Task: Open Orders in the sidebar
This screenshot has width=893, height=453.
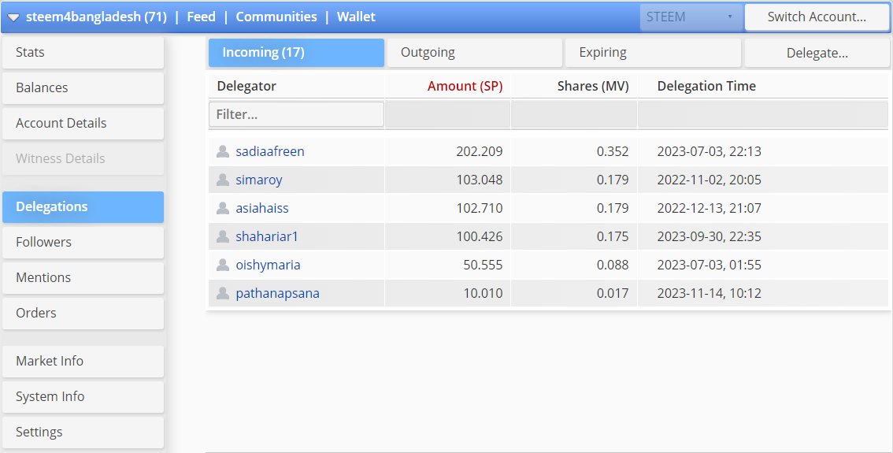Action: tap(83, 313)
